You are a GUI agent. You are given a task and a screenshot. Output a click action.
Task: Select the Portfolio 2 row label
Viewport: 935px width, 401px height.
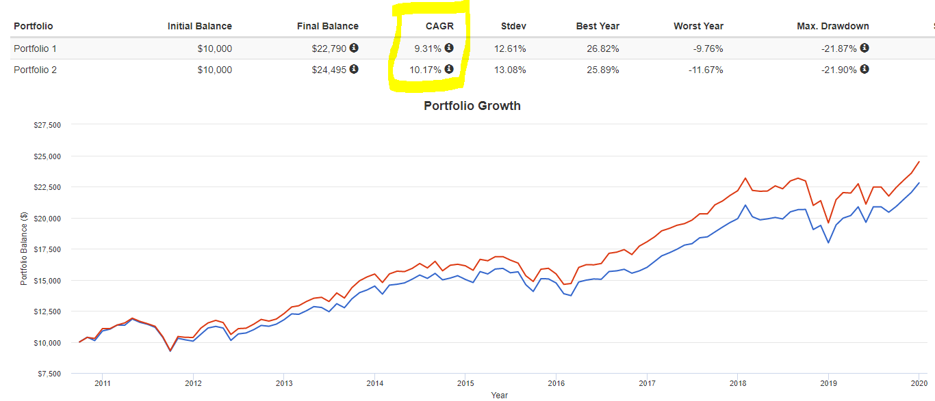(x=34, y=70)
